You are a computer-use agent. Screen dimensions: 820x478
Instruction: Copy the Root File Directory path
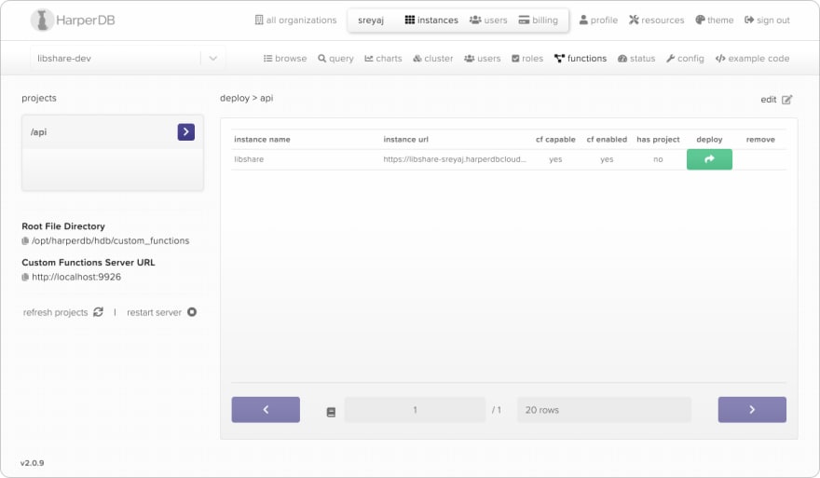pyautogui.click(x=25, y=241)
